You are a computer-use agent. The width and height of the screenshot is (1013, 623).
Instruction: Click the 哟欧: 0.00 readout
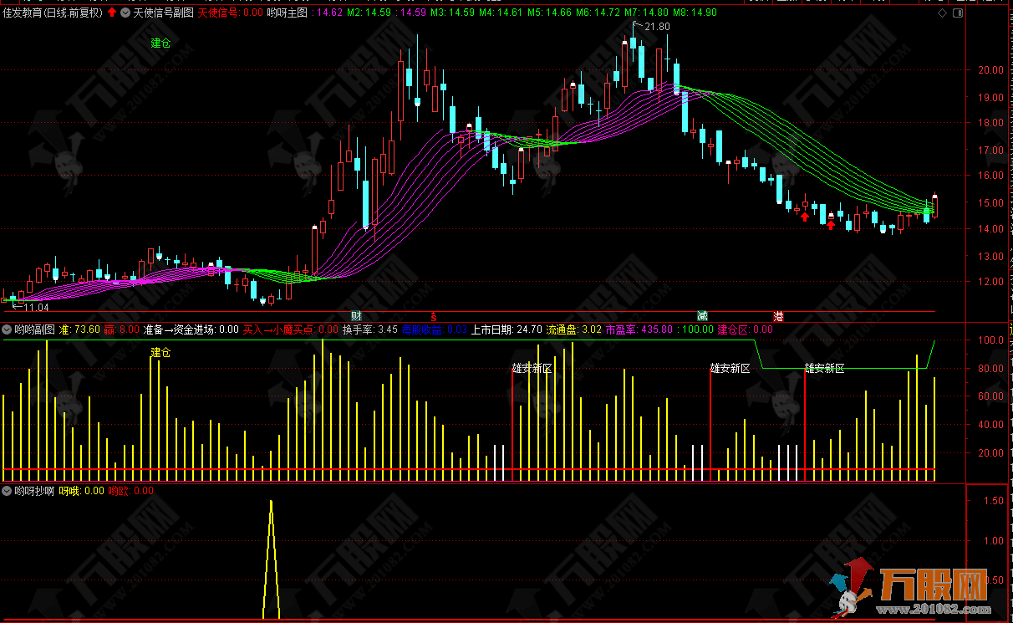pos(131,491)
